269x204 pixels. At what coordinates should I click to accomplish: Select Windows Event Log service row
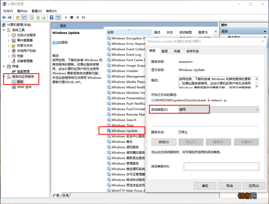point(126,55)
